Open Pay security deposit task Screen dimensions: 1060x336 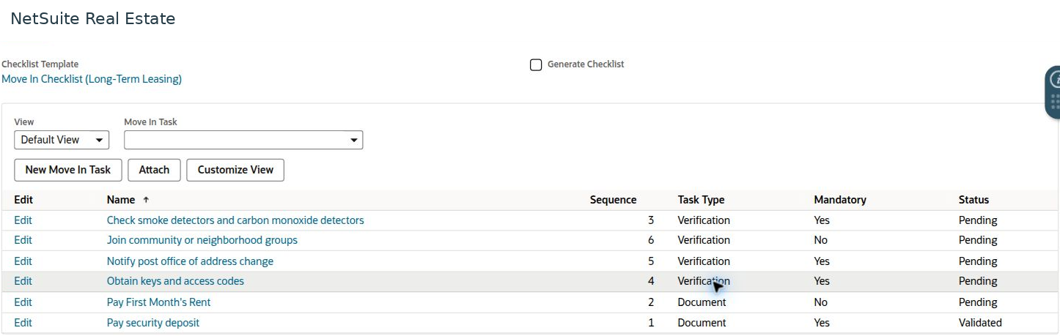click(153, 323)
